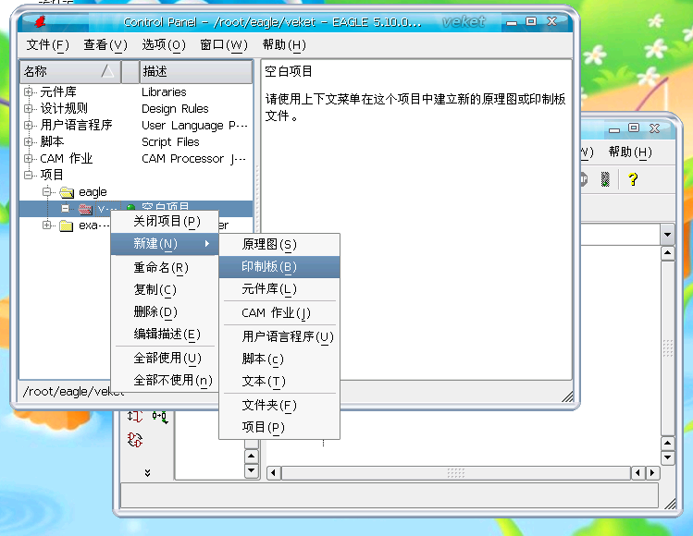Maximize the background editor window

634,128
